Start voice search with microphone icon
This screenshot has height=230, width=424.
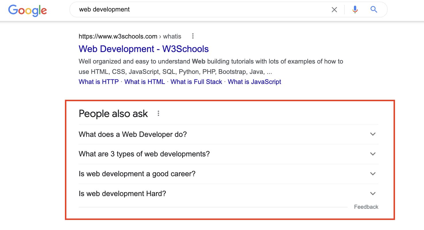pyautogui.click(x=355, y=10)
